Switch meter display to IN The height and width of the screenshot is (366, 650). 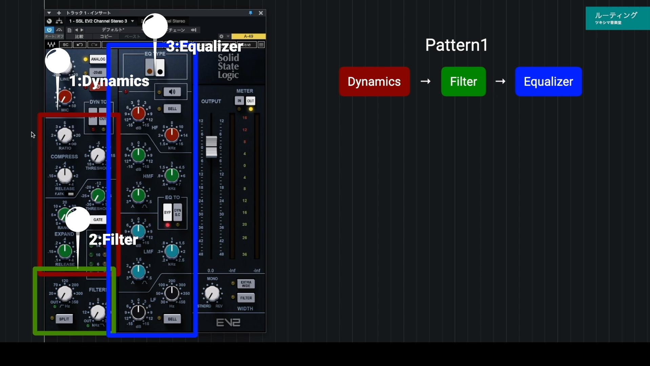[239, 101]
